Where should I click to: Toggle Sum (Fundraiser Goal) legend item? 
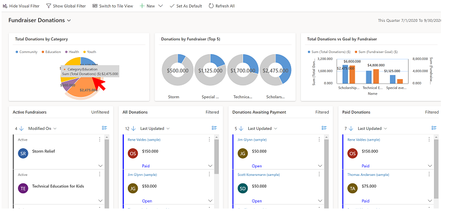point(376,52)
